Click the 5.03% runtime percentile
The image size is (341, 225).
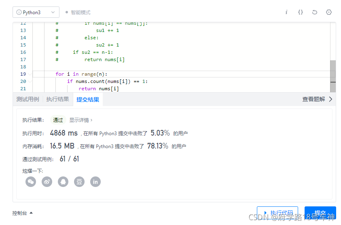coord(160,133)
